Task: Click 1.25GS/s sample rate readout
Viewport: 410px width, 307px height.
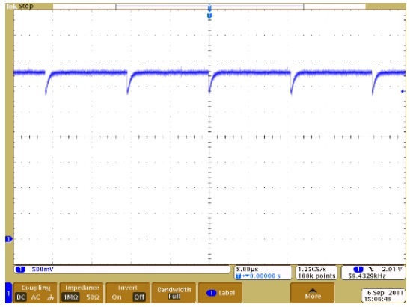Action: 312,269
